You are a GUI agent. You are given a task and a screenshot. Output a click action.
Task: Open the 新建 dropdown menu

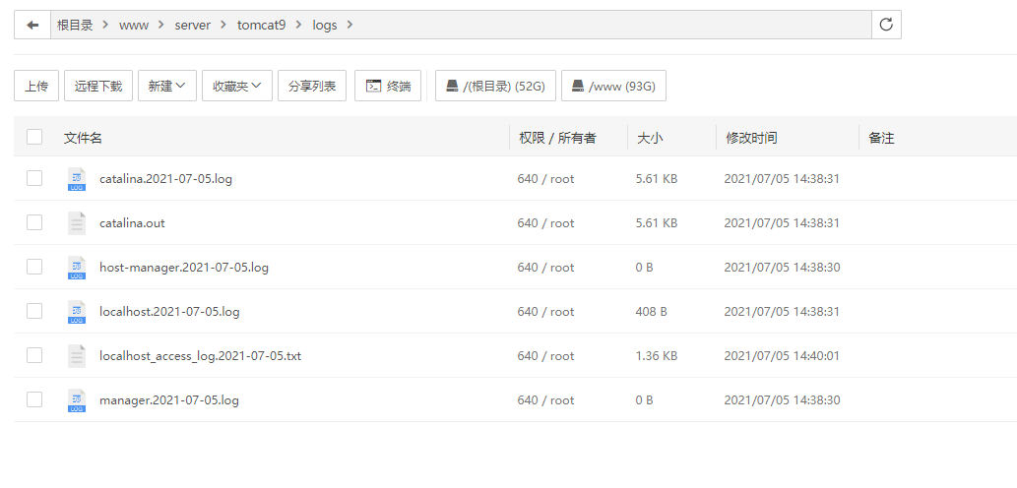[x=166, y=86]
